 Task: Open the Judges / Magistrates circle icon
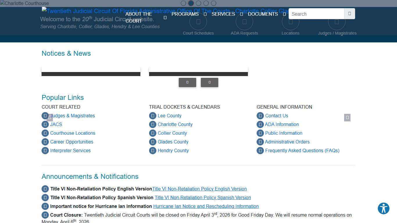pyautogui.click(x=337, y=22)
